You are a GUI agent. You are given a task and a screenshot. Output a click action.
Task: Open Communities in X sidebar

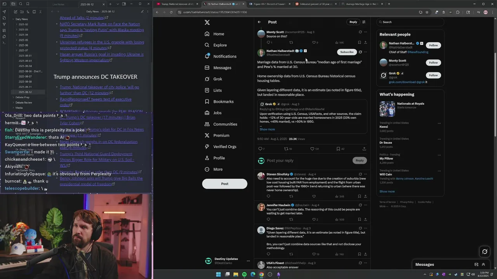pyautogui.click(x=221, y=124)
